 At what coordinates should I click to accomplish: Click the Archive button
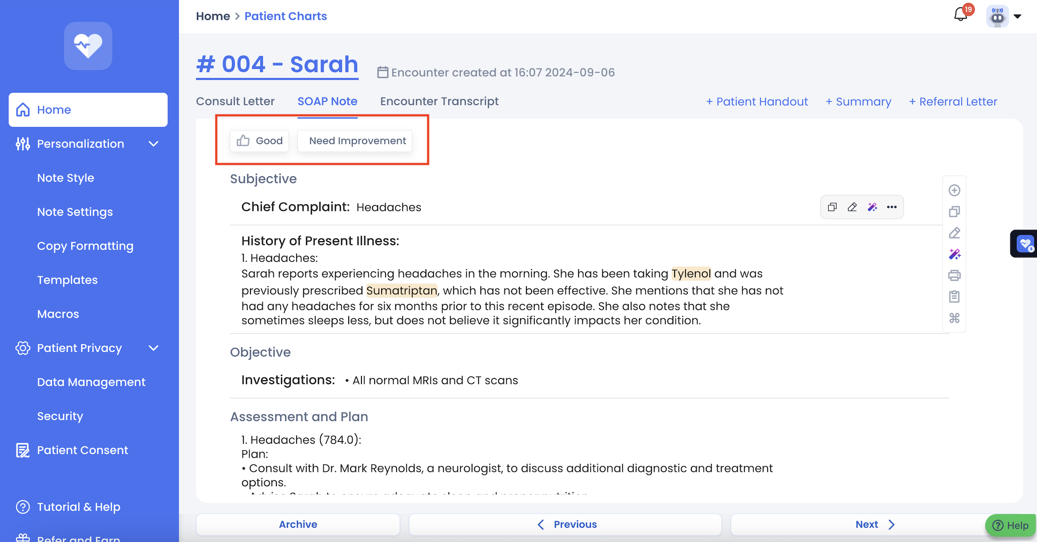tap(298, 524)
